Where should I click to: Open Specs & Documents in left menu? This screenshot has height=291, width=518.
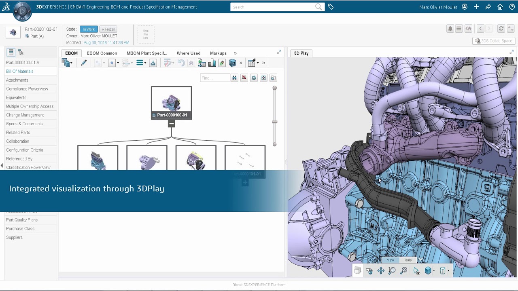(x=24, y=124)
